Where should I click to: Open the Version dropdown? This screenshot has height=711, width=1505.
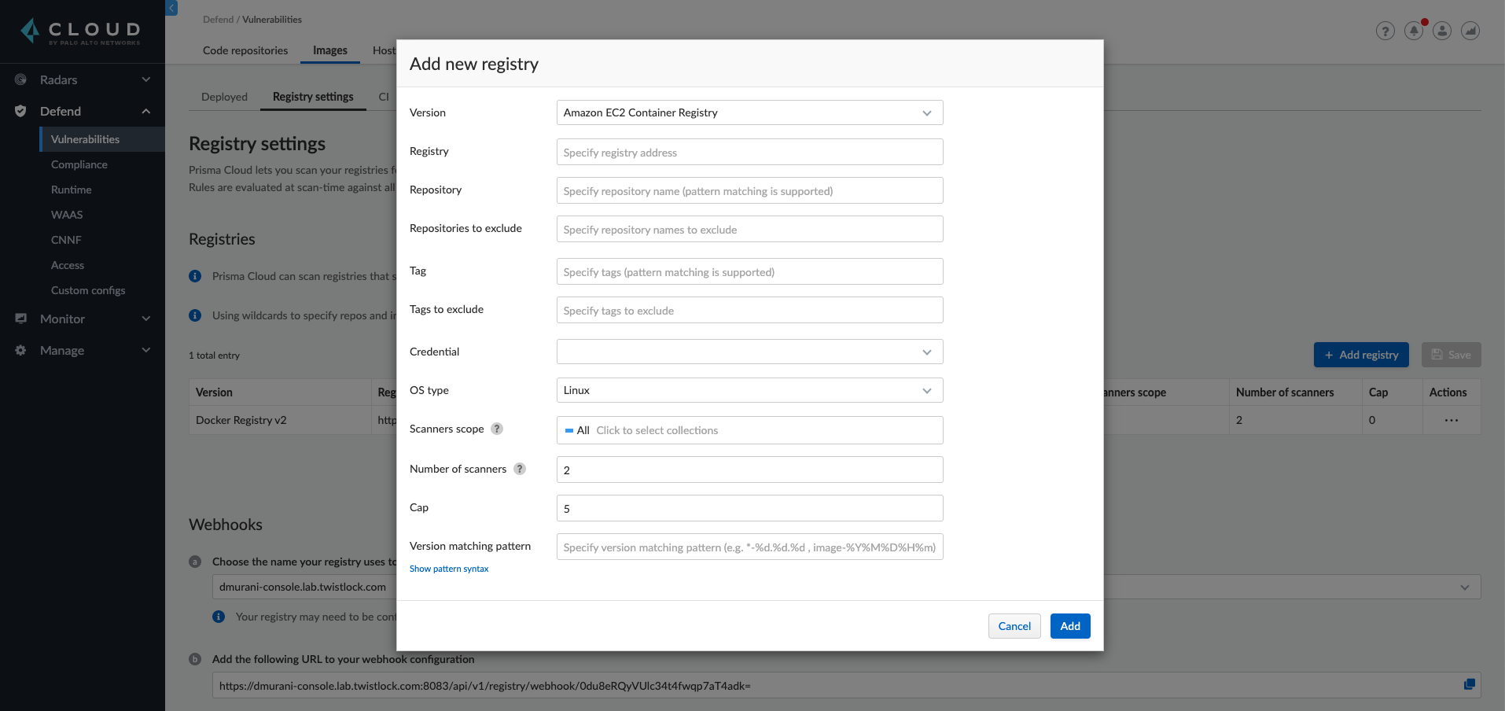point(749,112)
